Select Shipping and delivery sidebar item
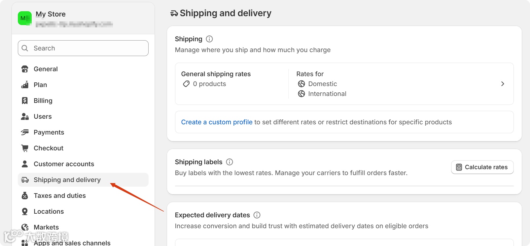Viewport: 530px width, 246px height. 67,180
